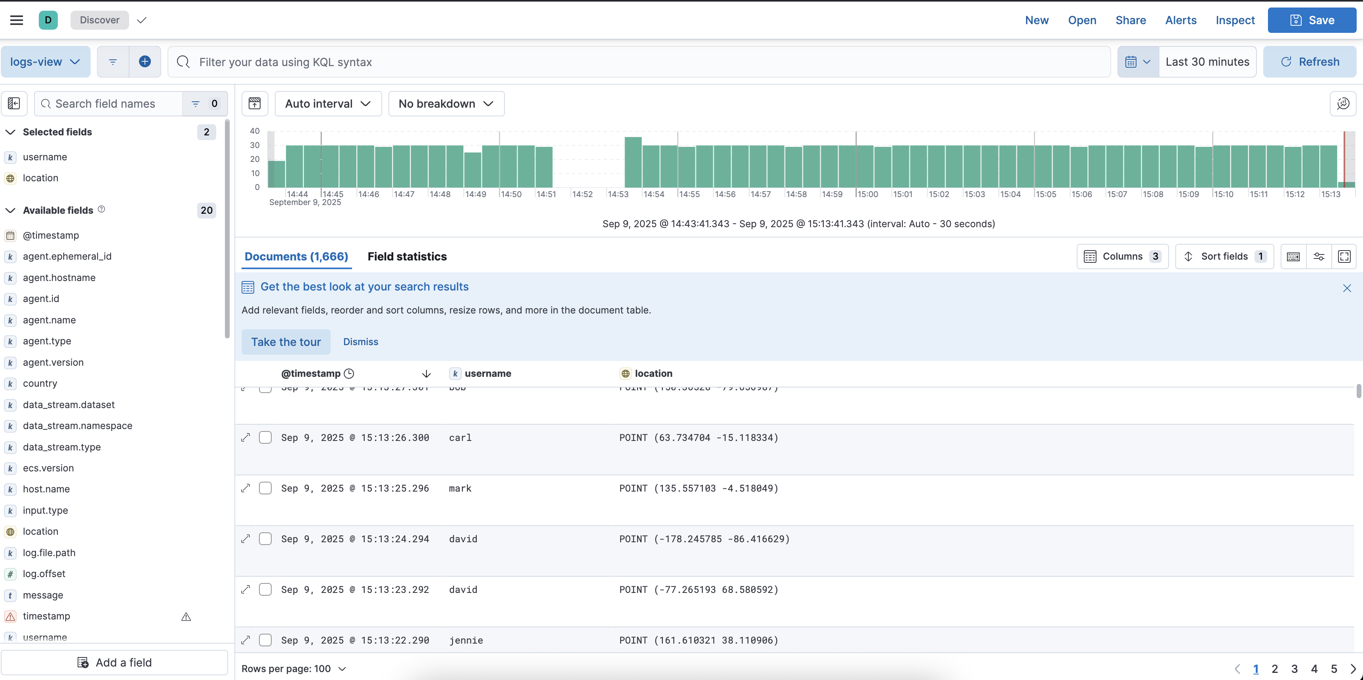Check the first david row checkbox
This screenshot has height=680, width=1363.
265,539
